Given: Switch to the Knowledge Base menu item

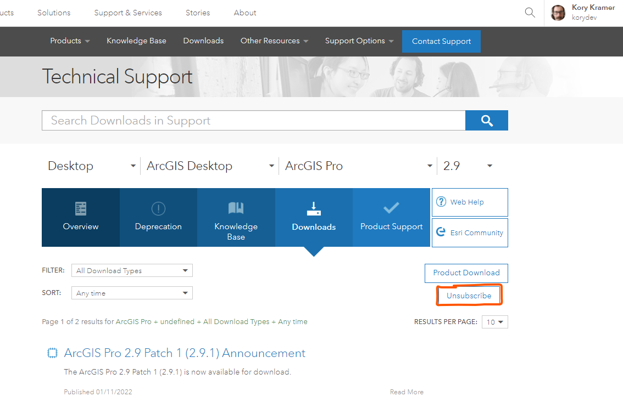Looking at the screenshot, I should 136,41.
